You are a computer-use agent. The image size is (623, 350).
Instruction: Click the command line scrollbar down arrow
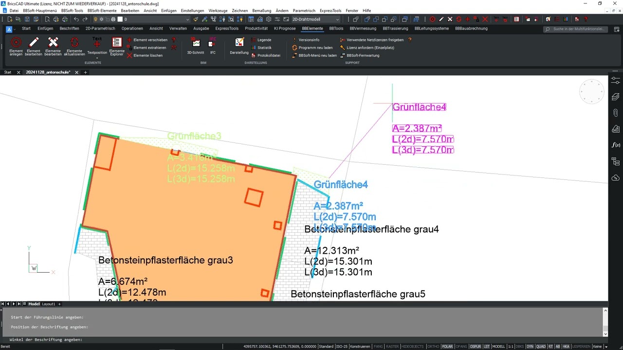coord(605,334)
